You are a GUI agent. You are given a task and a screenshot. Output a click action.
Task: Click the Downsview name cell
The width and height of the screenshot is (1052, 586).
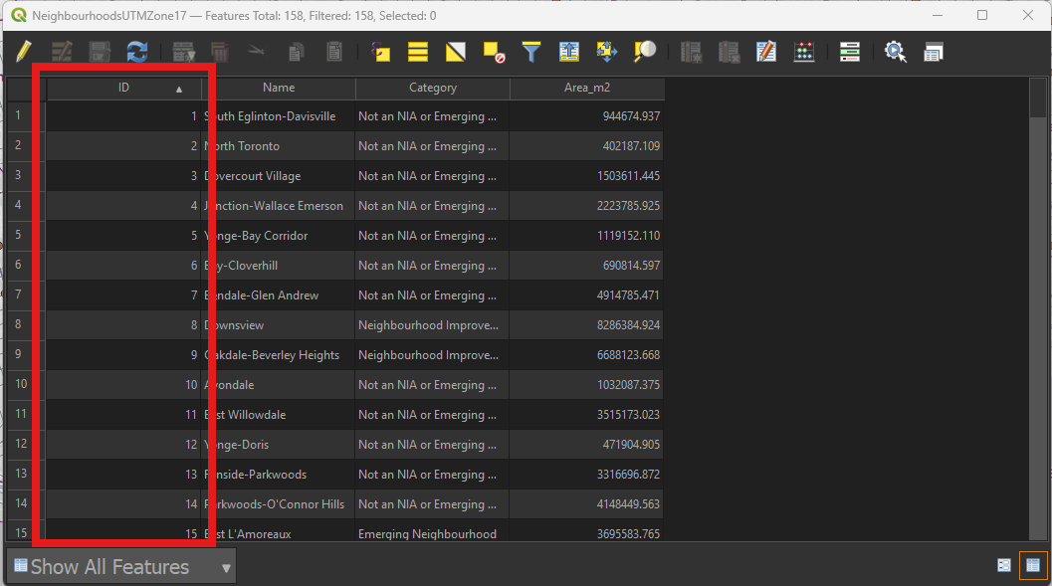point(279,325)
